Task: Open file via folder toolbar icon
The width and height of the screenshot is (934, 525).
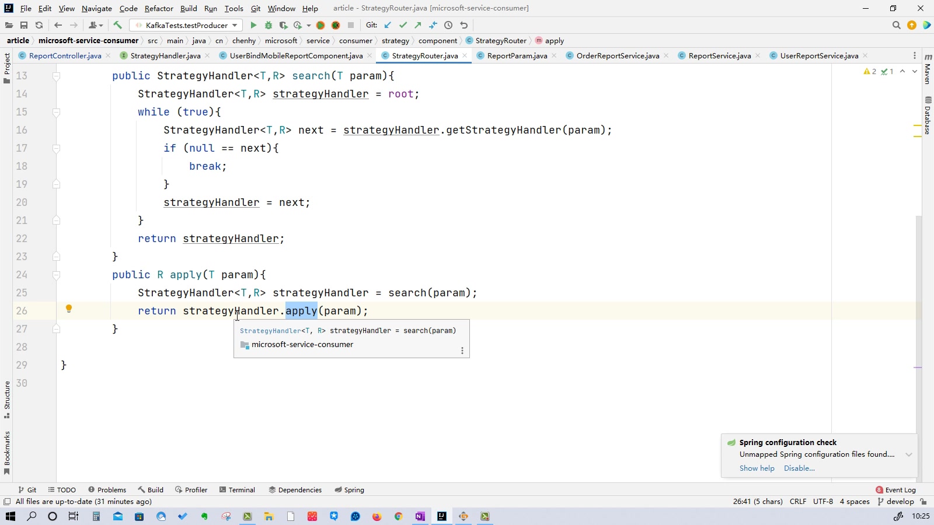Action: (x=9, y=25)
